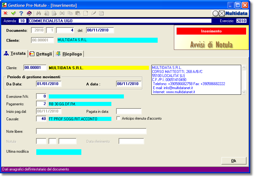The width and height of the screenshot is (254, 177).
Task: Go to next document icon
Action: [x=54, y=13]
